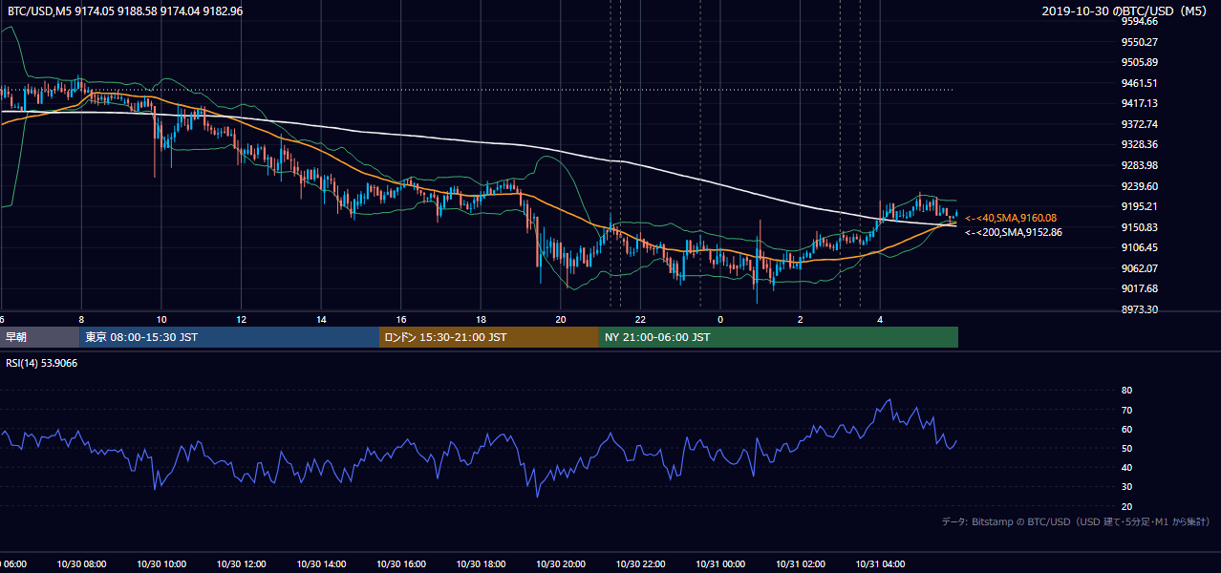Click the Bitstamp data source note
The width and height of the screenshot is (1221, 573).
click(1076, 521)
